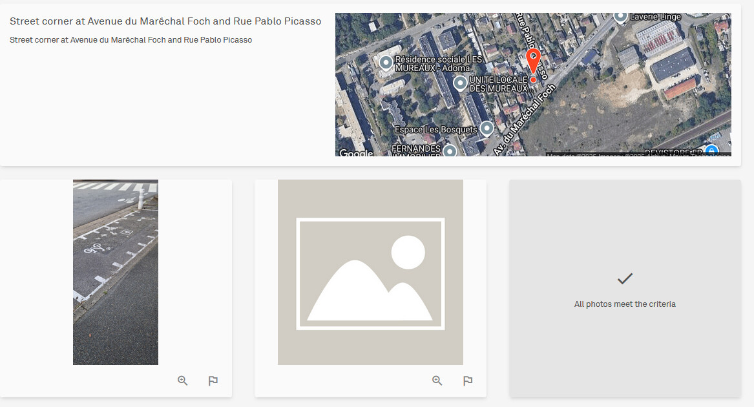
Task: Click the Espace Les Bosquets map marker
Action: click(x=487, y=129)
